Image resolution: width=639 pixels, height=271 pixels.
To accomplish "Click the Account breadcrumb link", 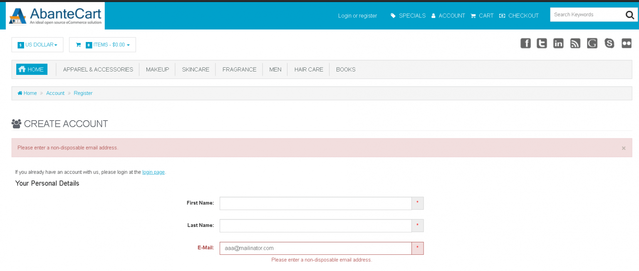I will 55,93.
